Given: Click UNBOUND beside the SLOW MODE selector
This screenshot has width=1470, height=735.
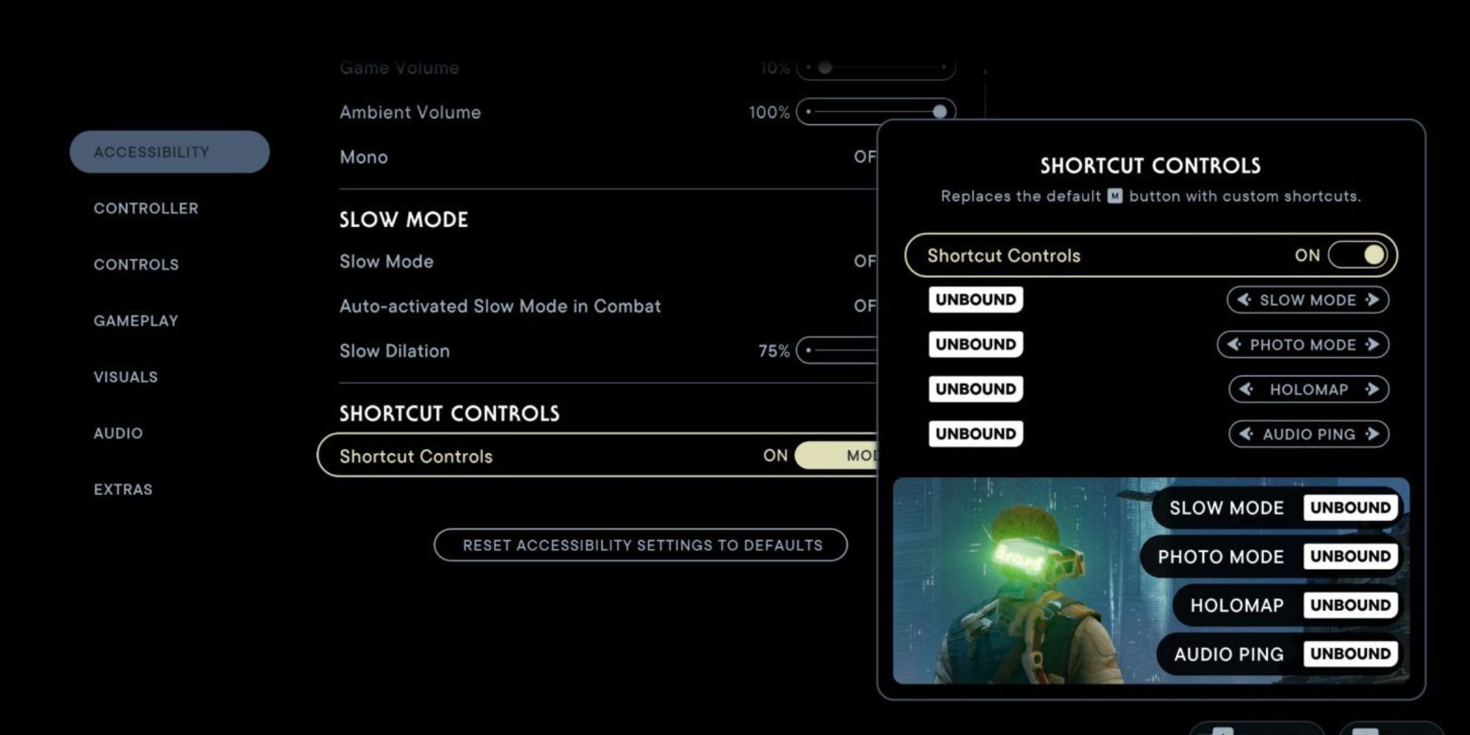Looking at the screenshot, I should coord(975,299).
